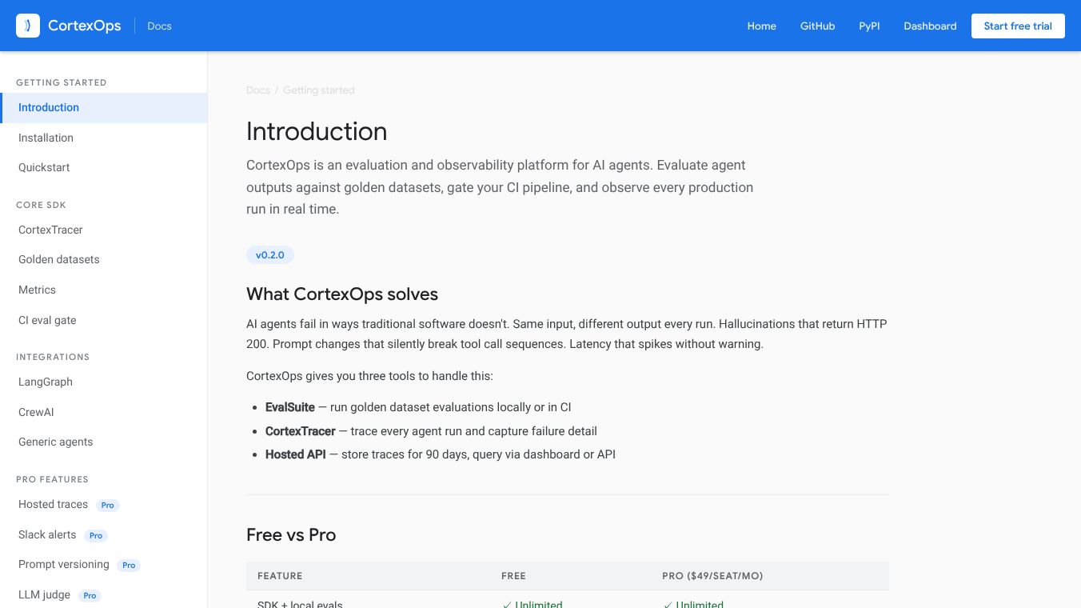Open the CrewAI integration page
Viewport: 1081px width, 608px height.
[x=36, y=412]
